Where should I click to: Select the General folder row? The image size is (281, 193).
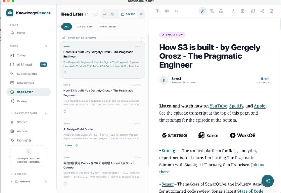click(28, 181)
